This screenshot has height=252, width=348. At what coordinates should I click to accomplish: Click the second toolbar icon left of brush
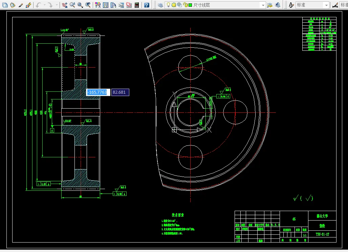pos(13,5)
